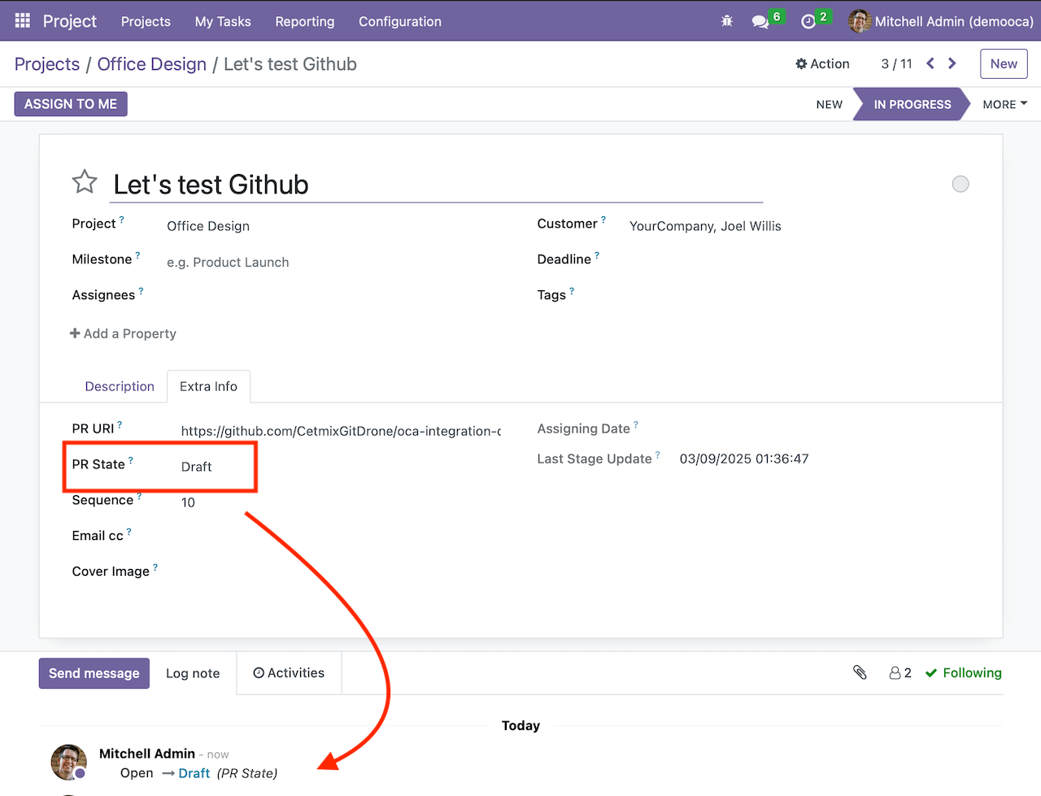
Task: Open the apps grid menu
Action: coord(22,21)
